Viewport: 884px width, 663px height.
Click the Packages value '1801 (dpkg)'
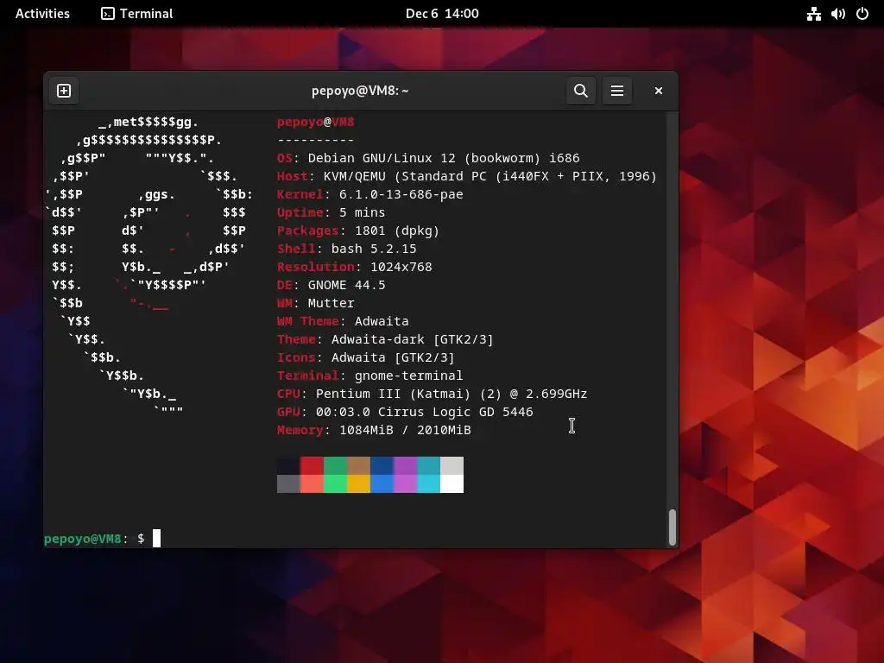[397, 230]
